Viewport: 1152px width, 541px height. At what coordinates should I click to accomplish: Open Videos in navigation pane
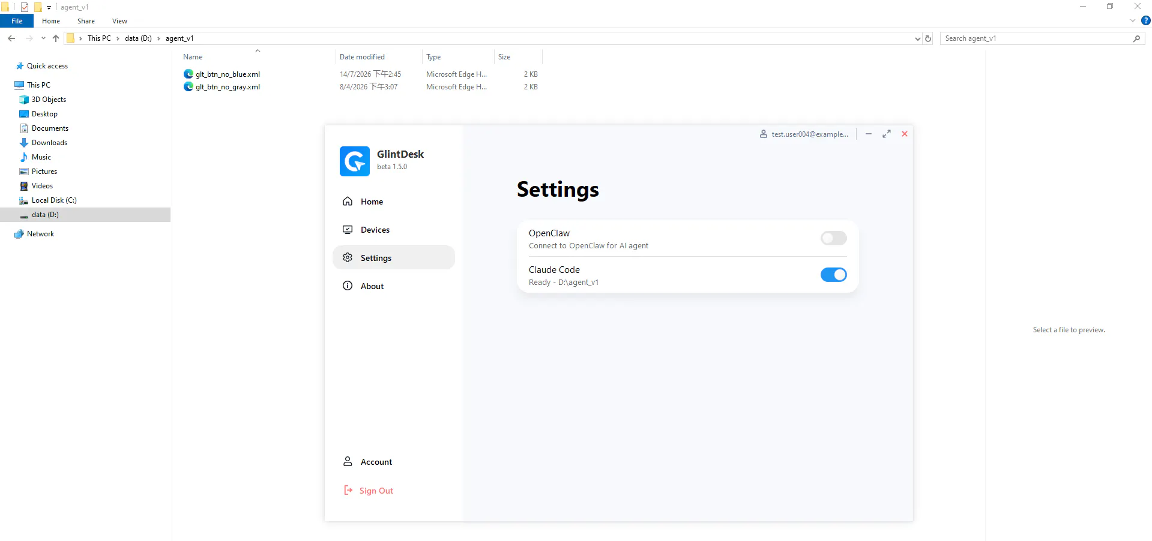[42, 186]
